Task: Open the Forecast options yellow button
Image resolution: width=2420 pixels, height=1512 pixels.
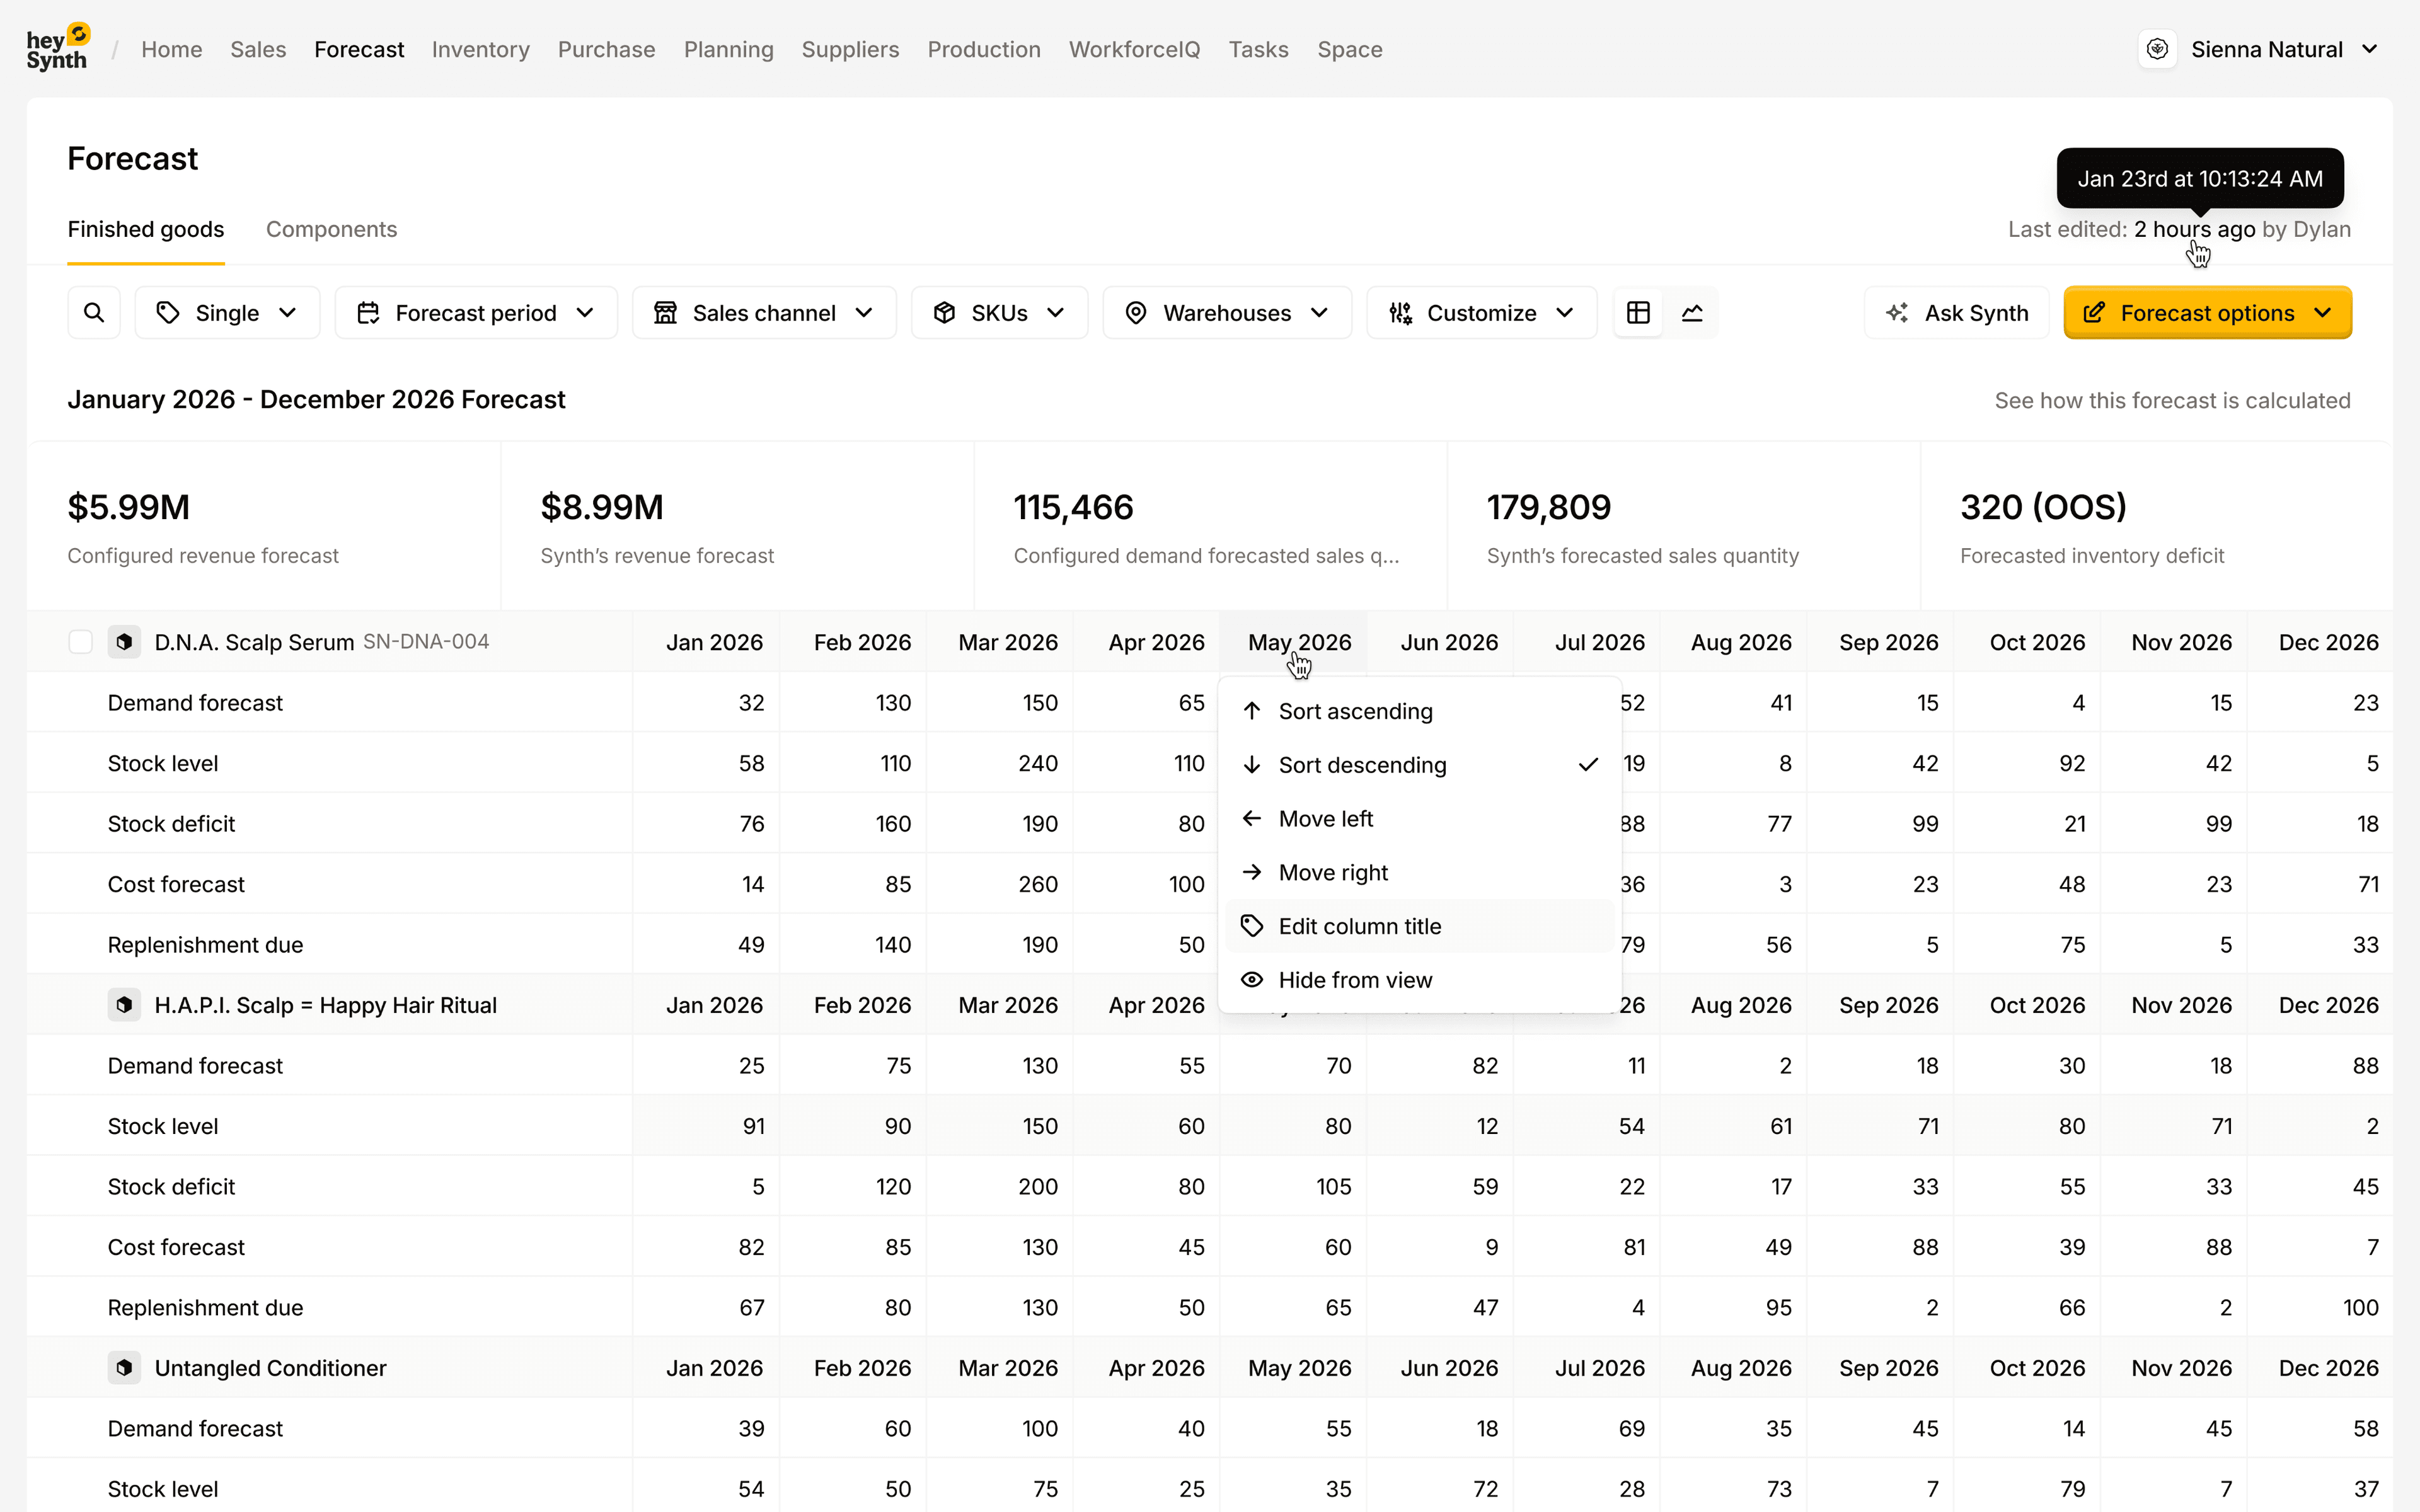Action: (2207, 313)
